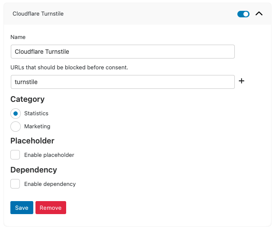Click the Marketing category label text
This screenshot has width=275, height=231.
[x=37, y=127]
